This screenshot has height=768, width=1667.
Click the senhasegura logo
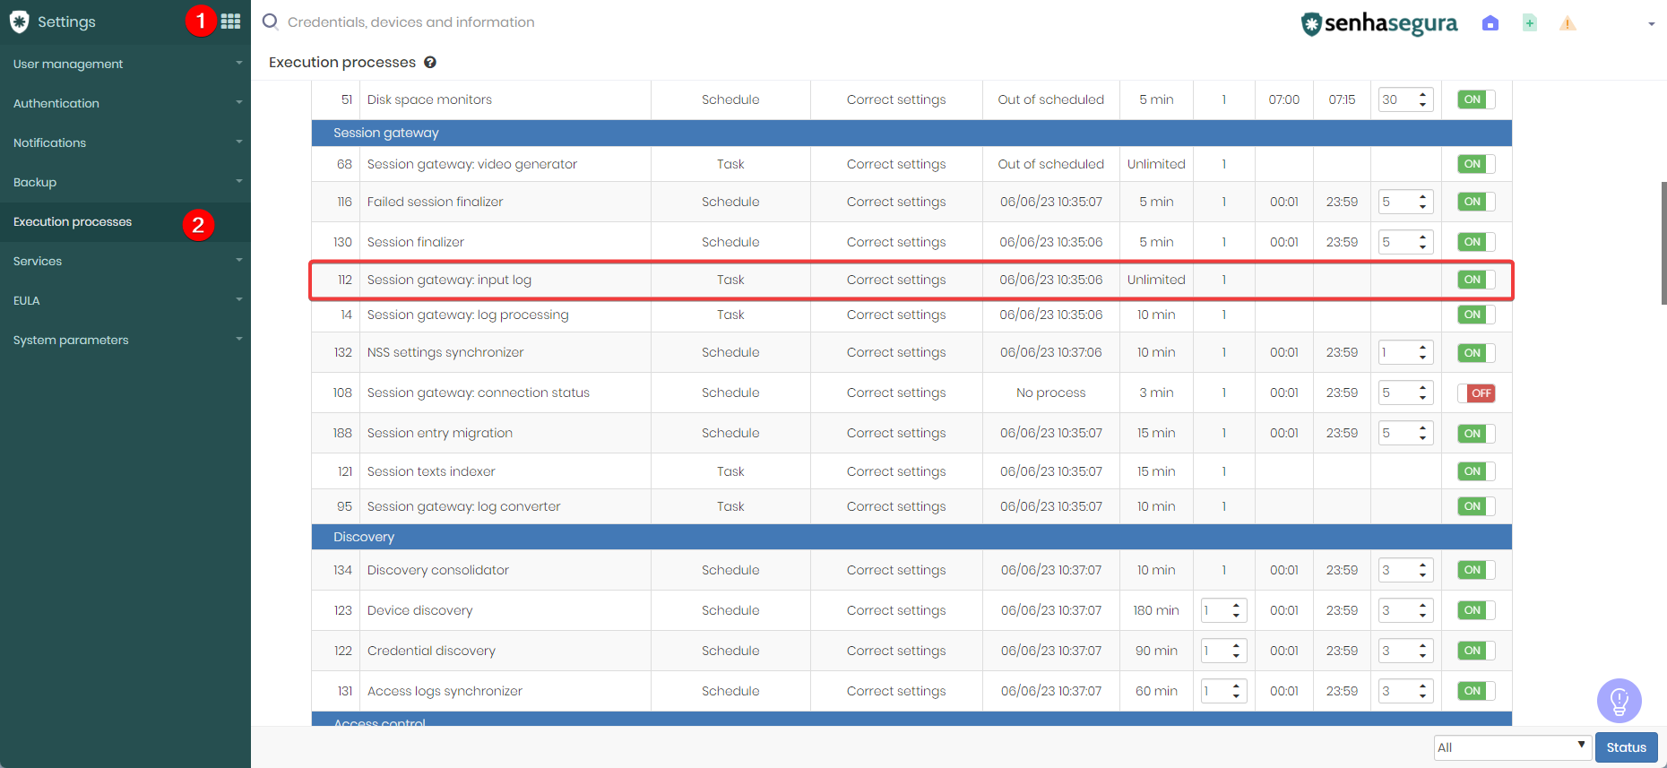pos(1379,23)
